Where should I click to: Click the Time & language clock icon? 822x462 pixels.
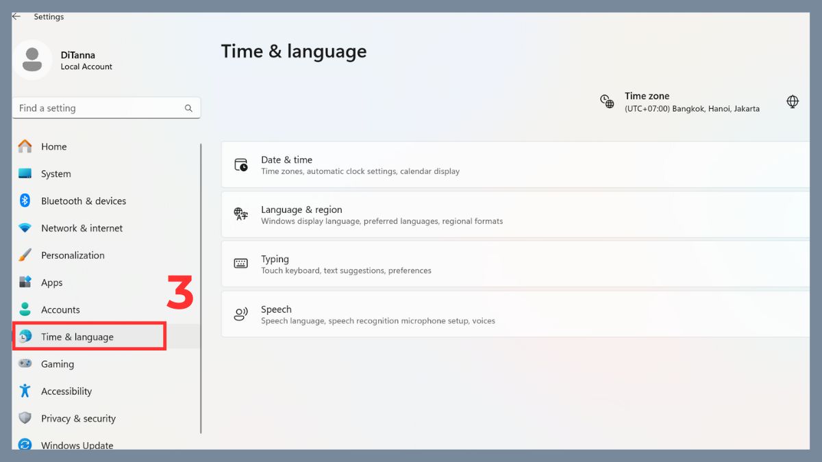click(x=25, y=336)
